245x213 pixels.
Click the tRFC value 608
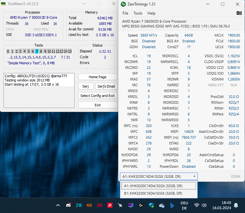tap(149, 132)
